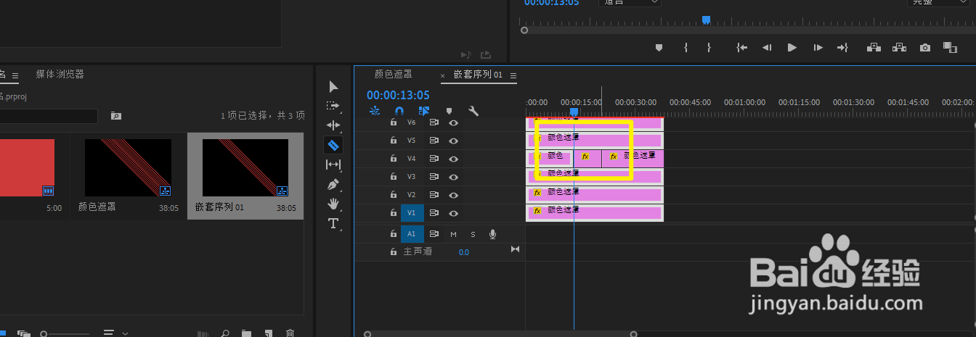Mute audio track A1
Screen dimensions: 976x337
[x=453, y=233]
